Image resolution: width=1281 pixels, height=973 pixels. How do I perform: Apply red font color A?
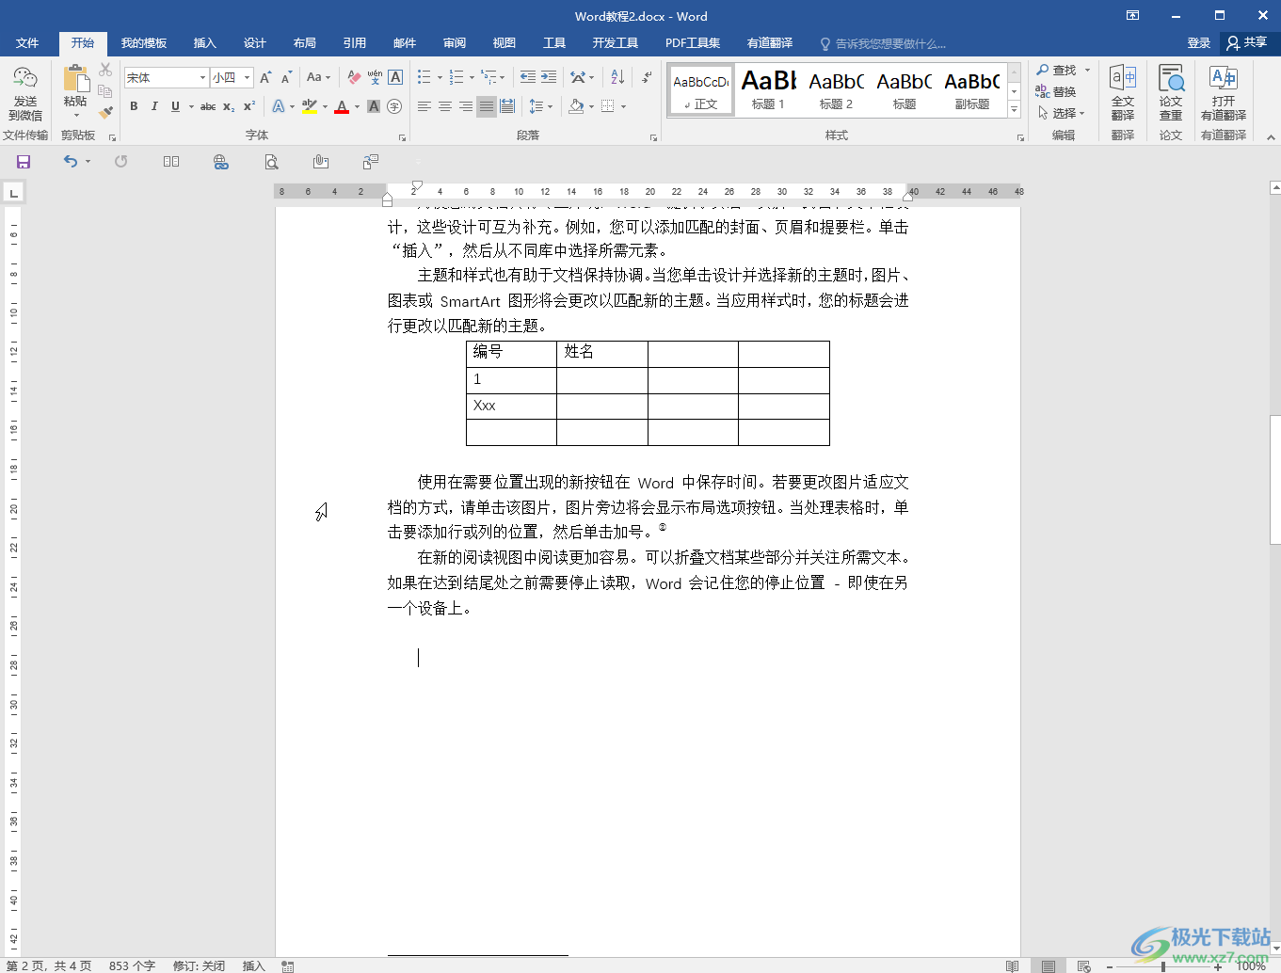tap(342, 106)
